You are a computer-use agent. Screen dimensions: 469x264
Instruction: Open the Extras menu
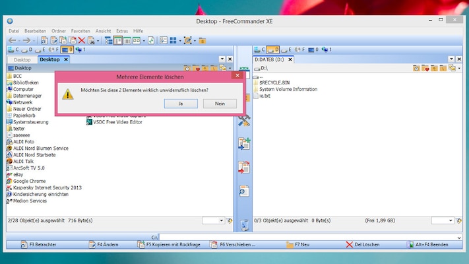click(x=122, y=31)
